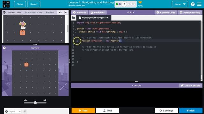
Task: Click inside the Console output area
Action: coord(136,98)
